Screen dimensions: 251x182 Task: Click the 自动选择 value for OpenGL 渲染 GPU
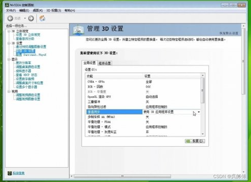click(152, 97)
